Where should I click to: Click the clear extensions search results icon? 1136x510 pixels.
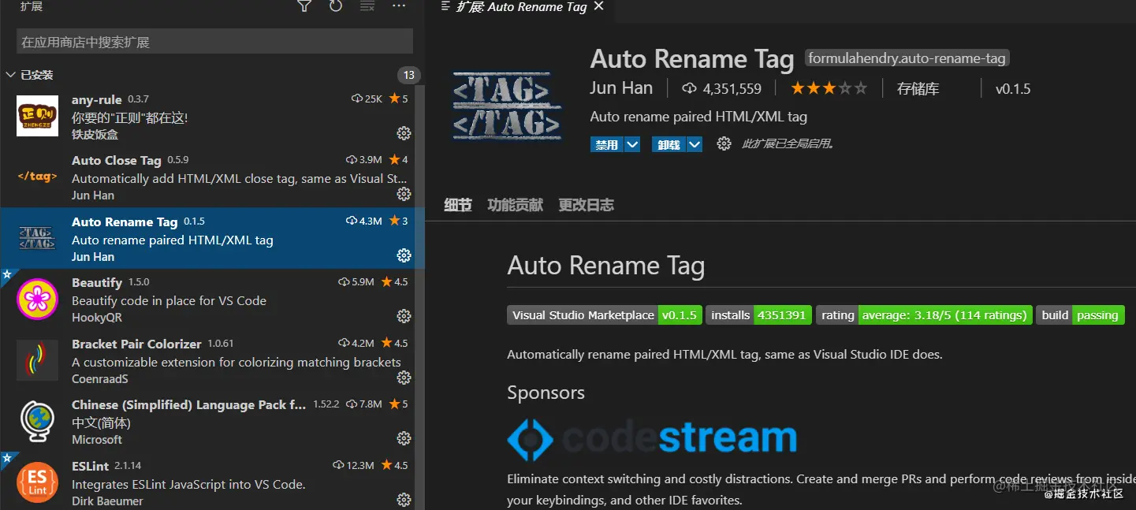tap(367, 6)
